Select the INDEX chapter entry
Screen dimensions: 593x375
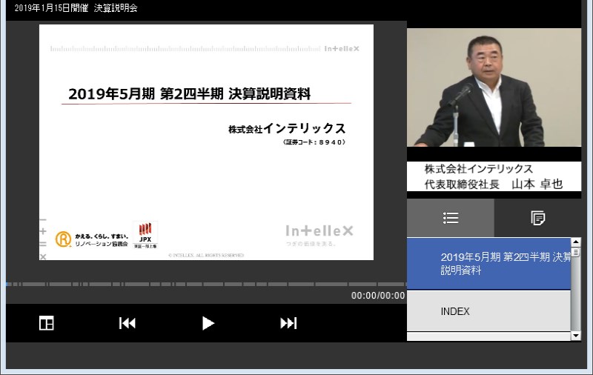(x=488, y=311)
